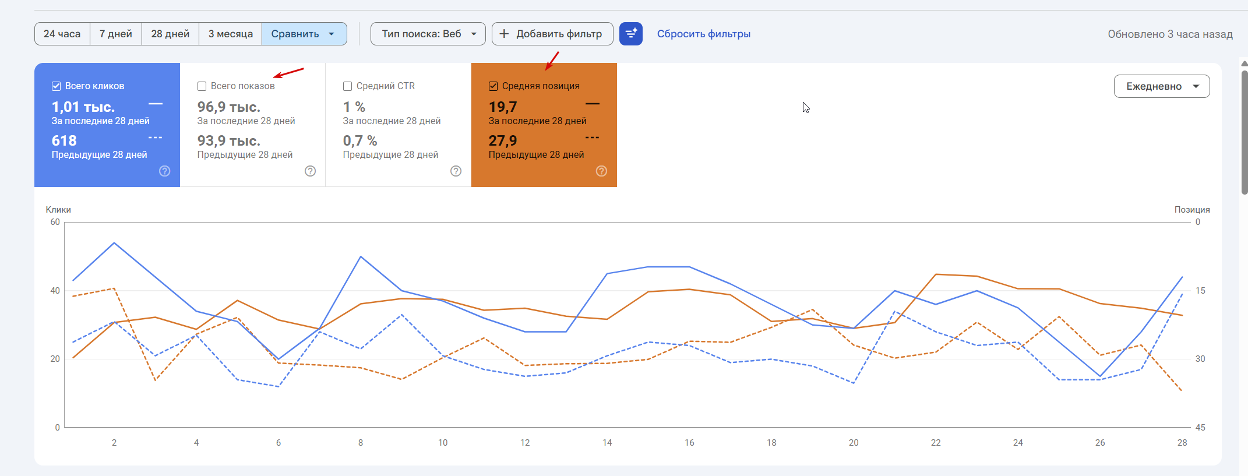Select the 3 месяца range tab
Viewport: 1248px width, 476px height.
(x=231, y=34)
